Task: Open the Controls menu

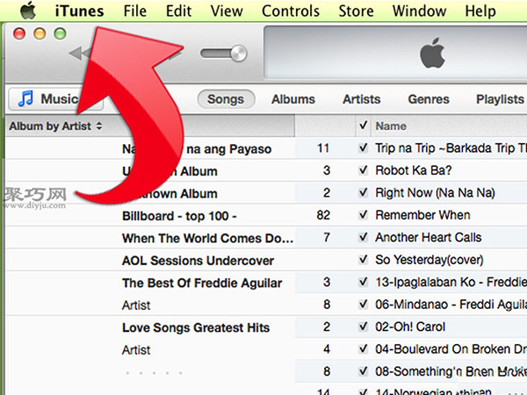Action: (x=291, y=11)
